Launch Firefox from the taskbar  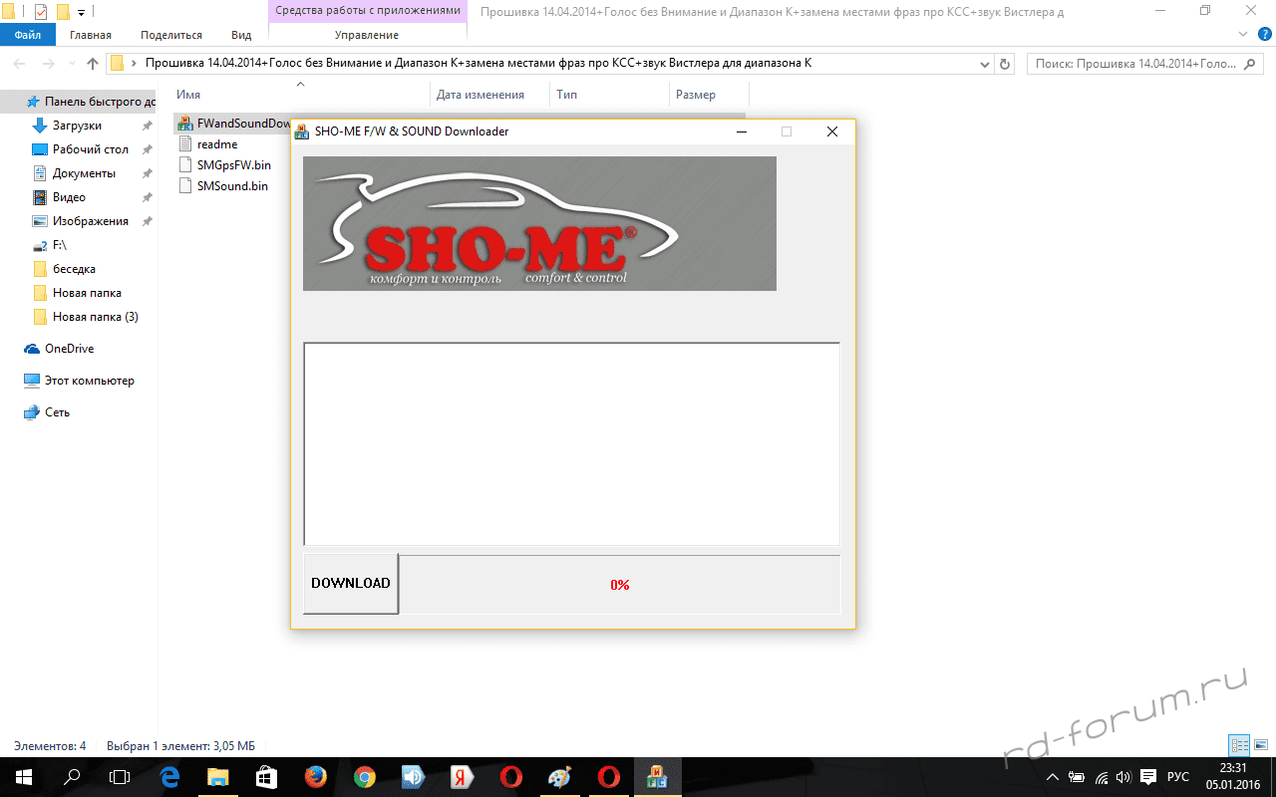(x=315, y=777)
